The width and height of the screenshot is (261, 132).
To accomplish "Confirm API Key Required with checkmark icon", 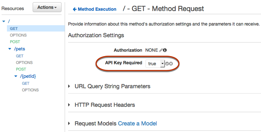I will pyautogui.click(x=167, y=64).
